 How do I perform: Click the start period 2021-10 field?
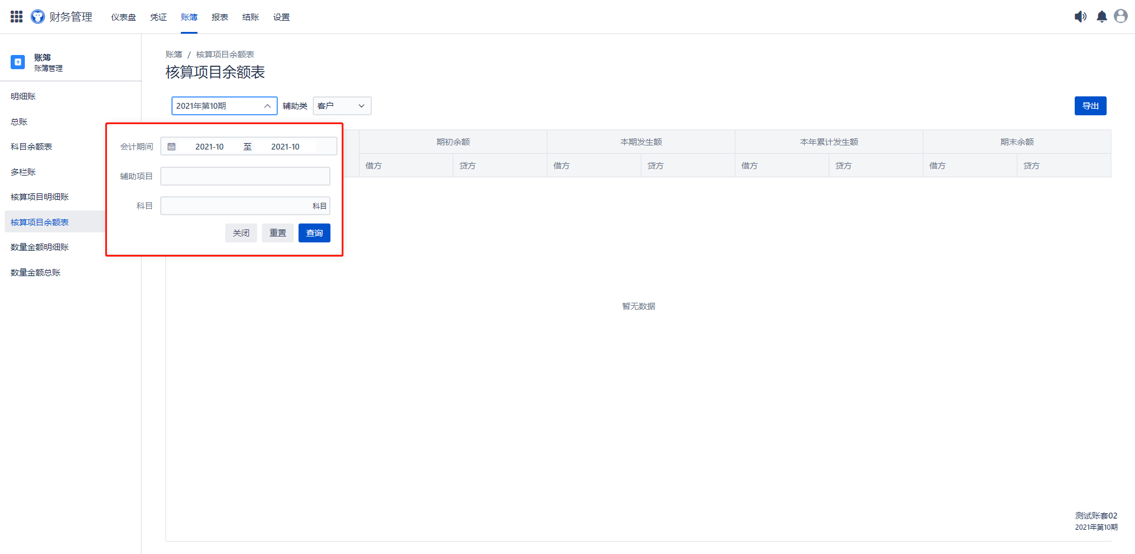[x=209, y=147]
